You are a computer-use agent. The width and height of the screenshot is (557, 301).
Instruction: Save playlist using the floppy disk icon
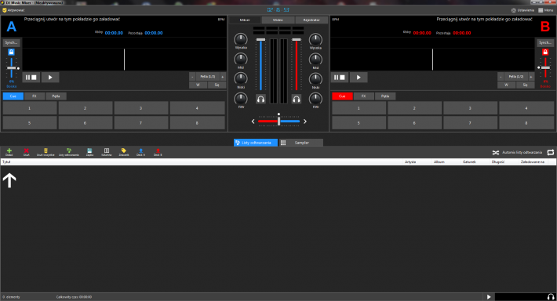coord(89,152)
